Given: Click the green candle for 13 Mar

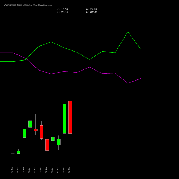Looking at the screenshot, I should tap(30, 124).
